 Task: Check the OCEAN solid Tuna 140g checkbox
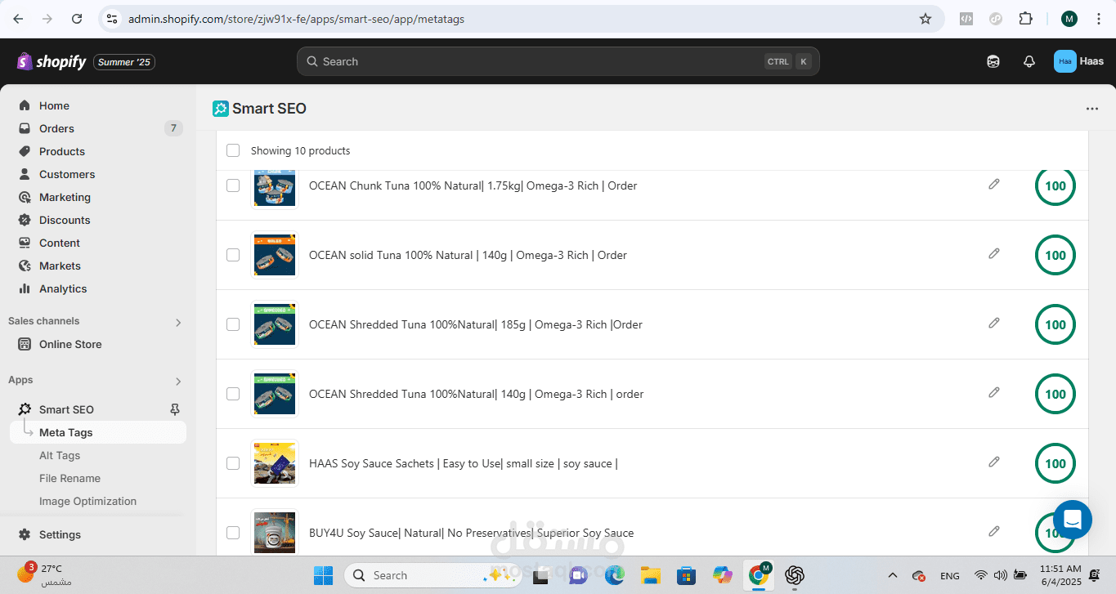[233, 255]
